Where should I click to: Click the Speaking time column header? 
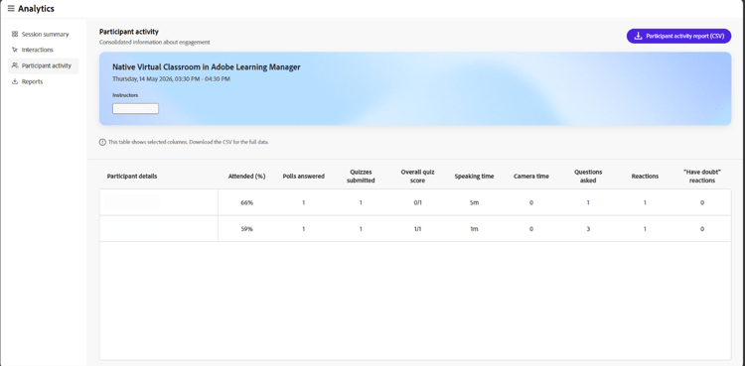tap(474, 177)
